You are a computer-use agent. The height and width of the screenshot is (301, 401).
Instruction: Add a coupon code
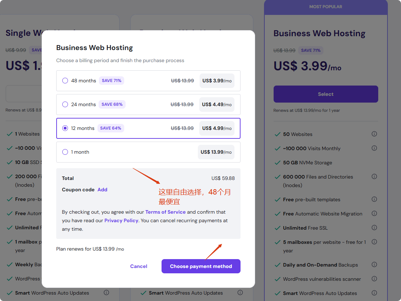[x=102, y=190]
